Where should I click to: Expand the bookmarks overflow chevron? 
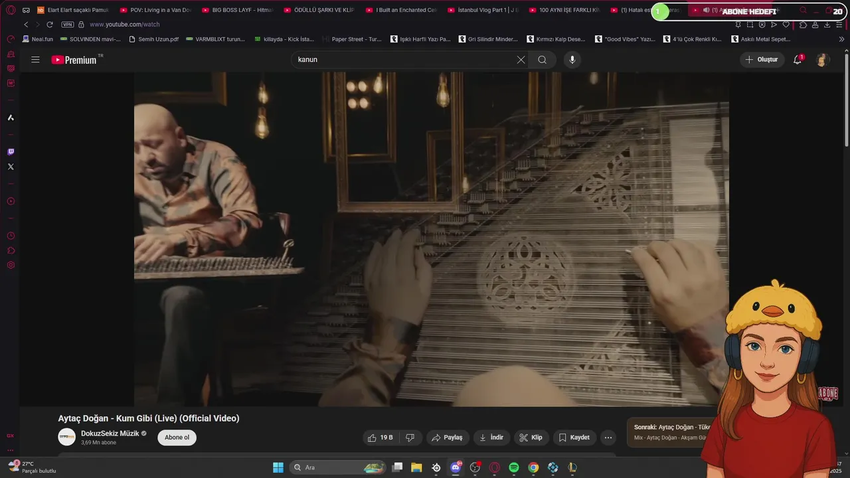(x=841, y=39)
